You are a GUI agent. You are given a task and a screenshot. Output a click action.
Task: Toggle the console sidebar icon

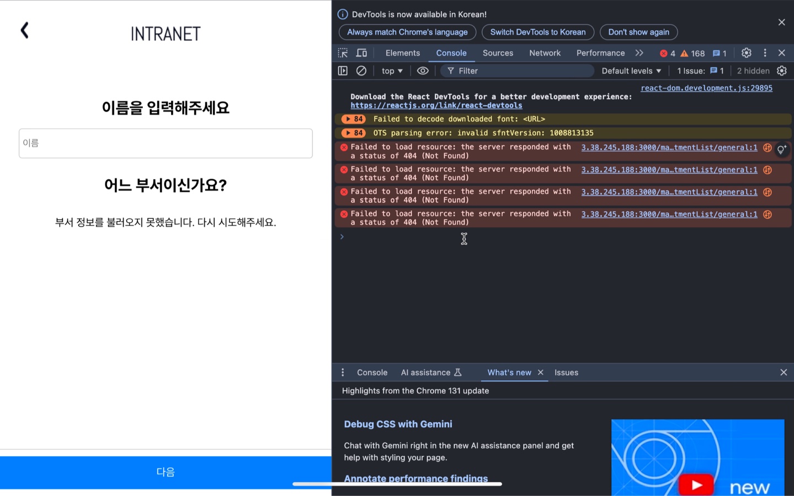coord(343,71)
